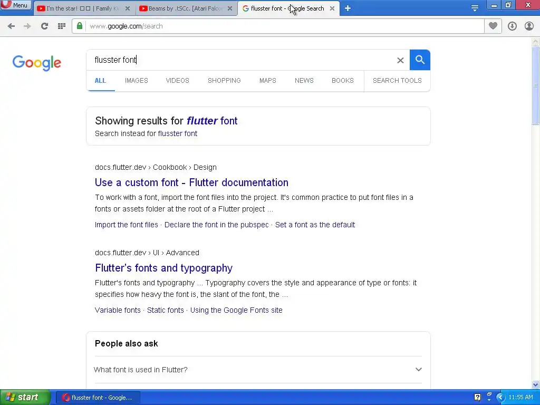Open 'Use a custom font - Flutter documentation'
This screenshot has width=540, height=405.
coord(191,182)
